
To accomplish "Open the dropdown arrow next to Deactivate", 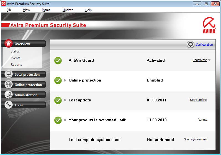I will coord(210,61).
